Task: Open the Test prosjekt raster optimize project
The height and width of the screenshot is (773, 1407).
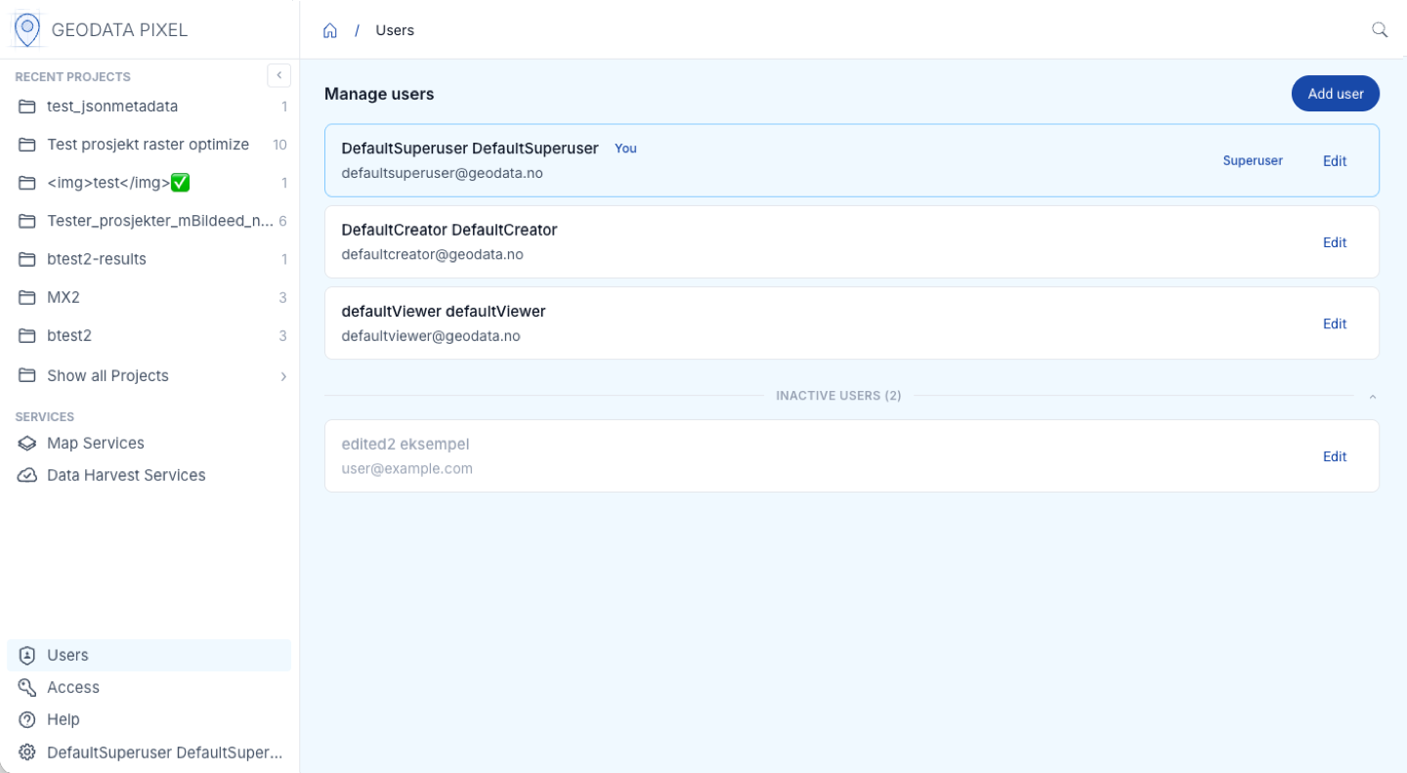Action: (149, 145)
